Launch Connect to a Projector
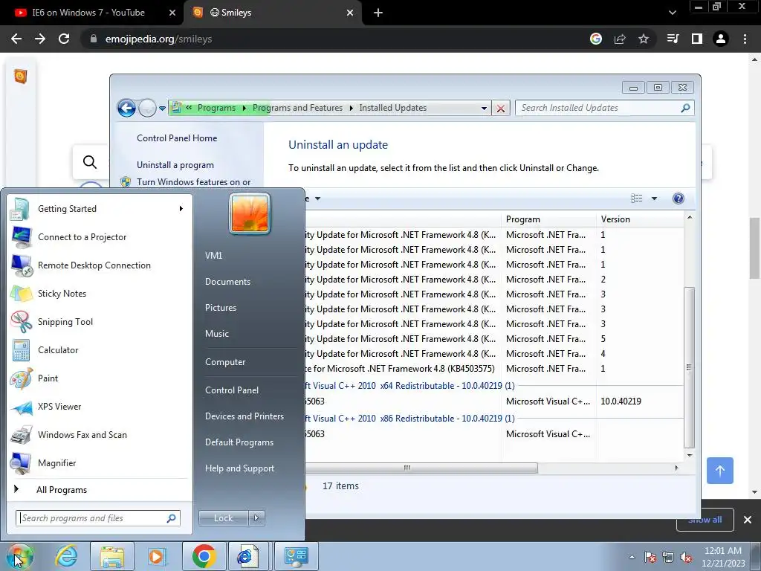Screen dimensions: 761x571 [99, 237]
